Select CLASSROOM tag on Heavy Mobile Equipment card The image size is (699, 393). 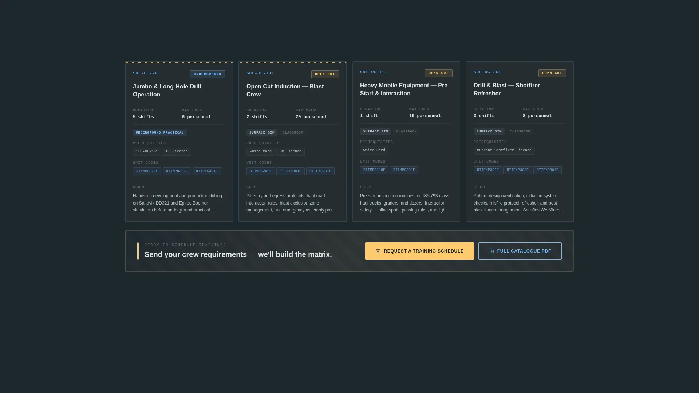pyautogui.click(x=406, y=132)
